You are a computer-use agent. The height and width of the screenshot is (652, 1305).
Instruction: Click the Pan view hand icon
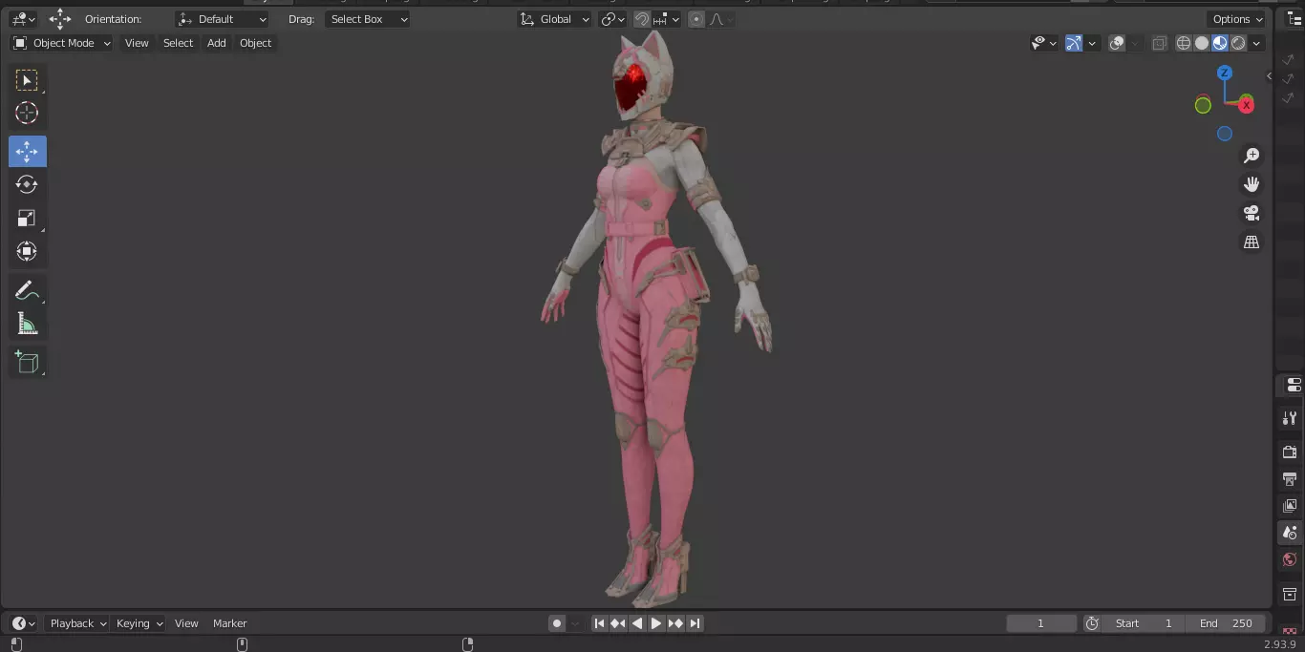[1252, 184]
